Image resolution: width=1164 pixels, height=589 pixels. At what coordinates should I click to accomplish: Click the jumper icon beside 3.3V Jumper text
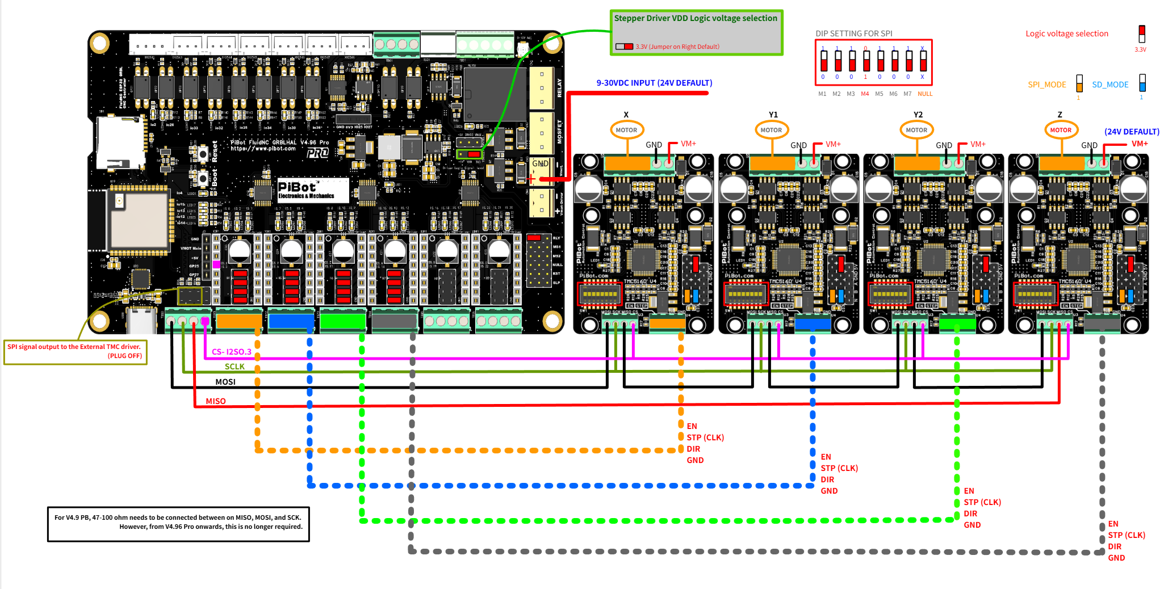(x=624, y=47)
